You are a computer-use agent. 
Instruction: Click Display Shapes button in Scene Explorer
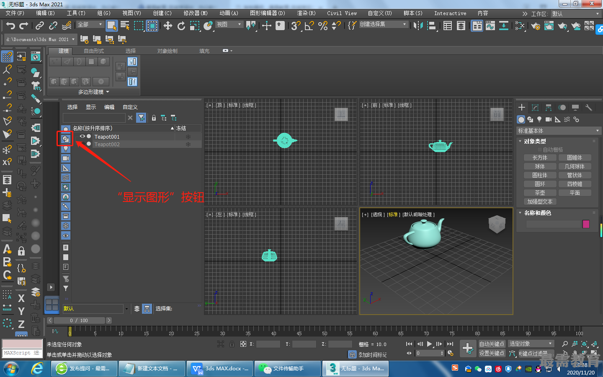point(66,139)
